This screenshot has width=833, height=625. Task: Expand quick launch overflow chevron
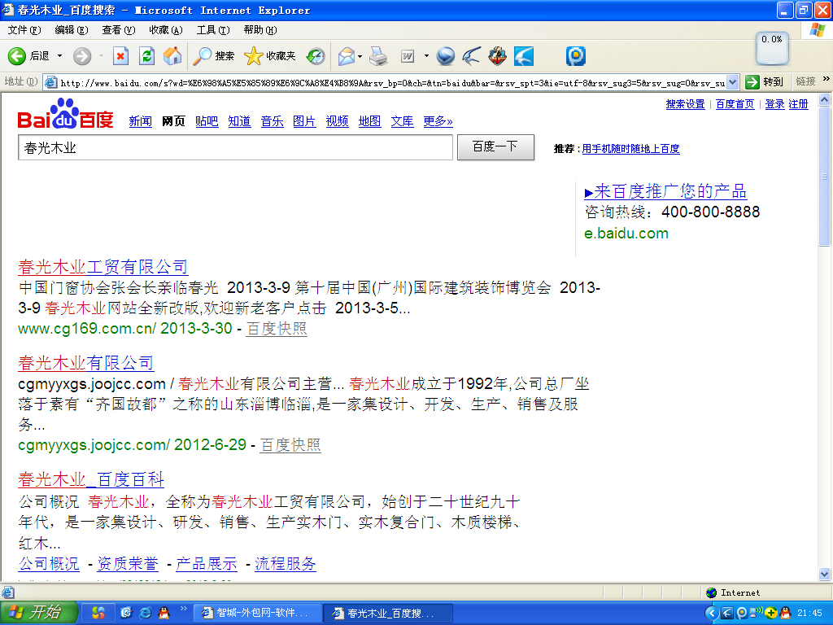[183, 609]
